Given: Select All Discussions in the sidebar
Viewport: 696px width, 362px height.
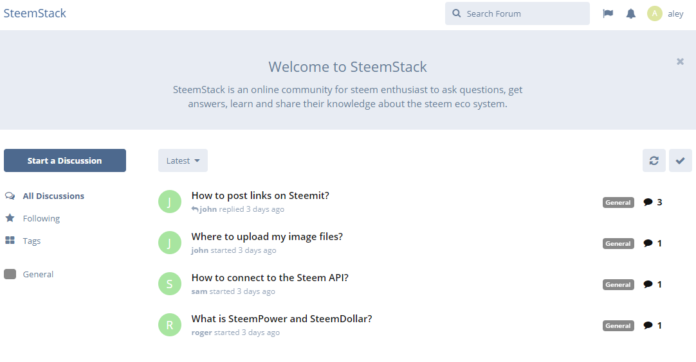Looking at the screenshot, I should (53, 196).
